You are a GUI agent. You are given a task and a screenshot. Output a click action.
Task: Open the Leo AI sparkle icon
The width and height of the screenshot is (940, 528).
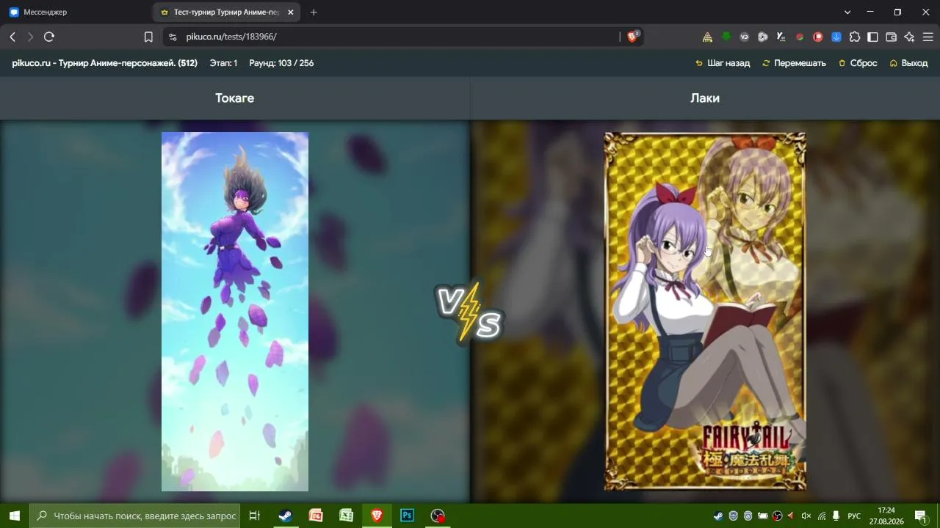(x=910, y=37)
